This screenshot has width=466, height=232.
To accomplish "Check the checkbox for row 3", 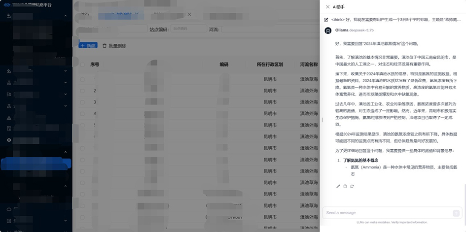I will (82, 102).
